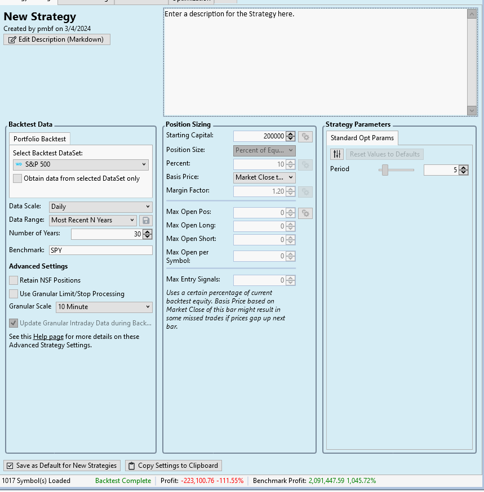The width and height of the screenshot is (484, 492).
Task: Open the S&P 500 DataSet dropdown
Action: pos(81,164)
